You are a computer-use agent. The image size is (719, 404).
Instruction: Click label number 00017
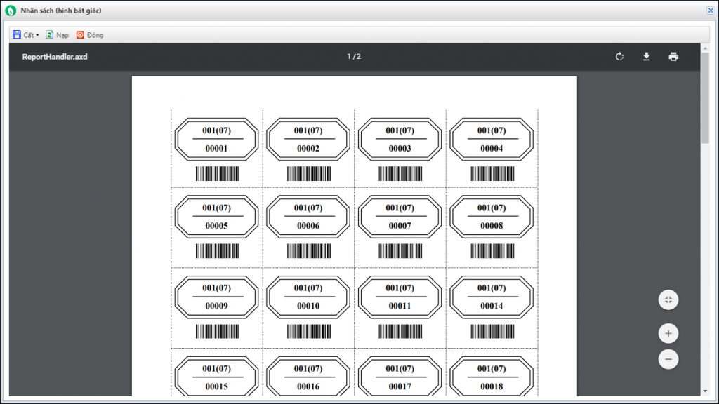click(x=400, y=386)
